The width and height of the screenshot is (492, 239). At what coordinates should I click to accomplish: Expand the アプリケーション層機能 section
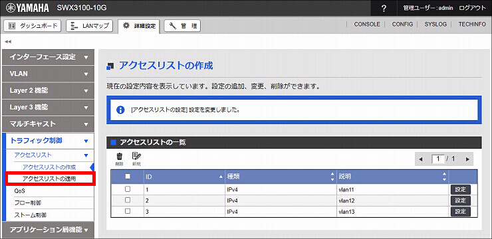click(x=48, y=230)
